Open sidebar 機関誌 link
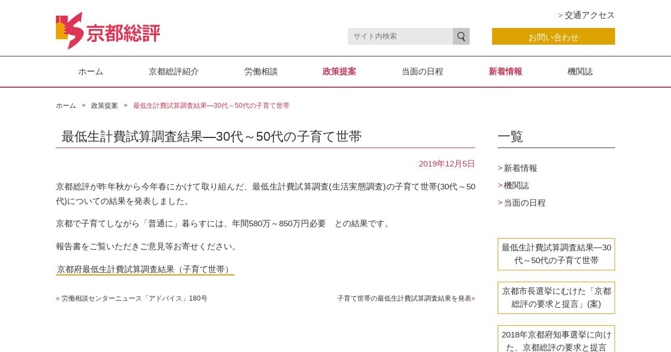 coord(516,185)
